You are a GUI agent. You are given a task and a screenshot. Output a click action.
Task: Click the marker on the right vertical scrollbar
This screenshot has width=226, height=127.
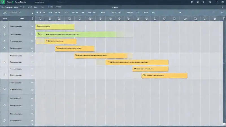click(x=224, y=63)
